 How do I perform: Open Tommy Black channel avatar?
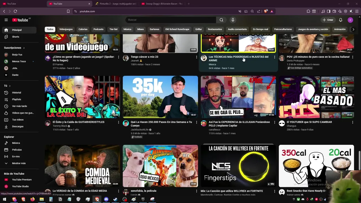click(x=48, y=123)
